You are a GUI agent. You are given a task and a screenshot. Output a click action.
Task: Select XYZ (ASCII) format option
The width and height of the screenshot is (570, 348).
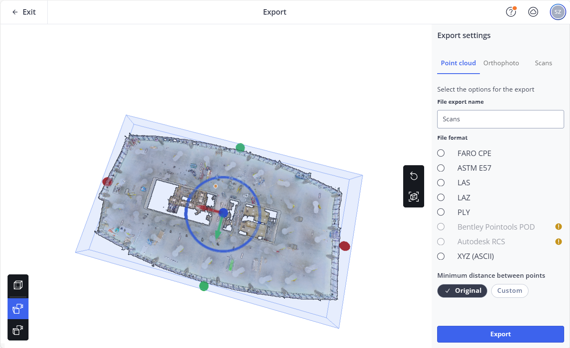point(441,256)
